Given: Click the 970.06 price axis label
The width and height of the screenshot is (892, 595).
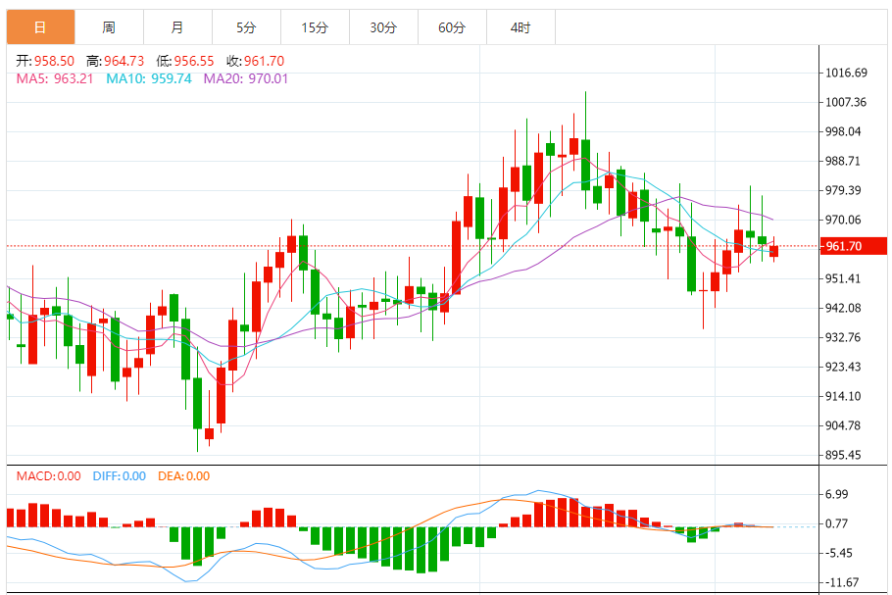Looking at the screenshot, I should coord(843,220).
